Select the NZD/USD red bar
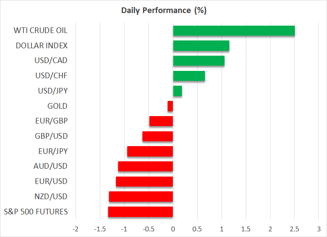The image size is (327, 237). click(x=141, y=197)
